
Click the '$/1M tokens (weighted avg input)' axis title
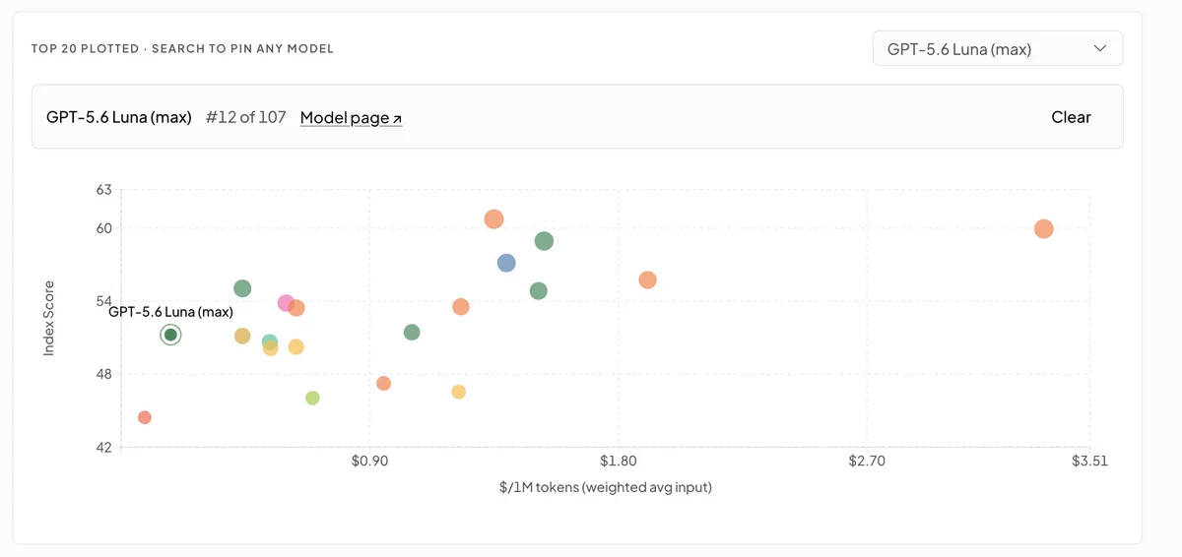tap(606, 487)
